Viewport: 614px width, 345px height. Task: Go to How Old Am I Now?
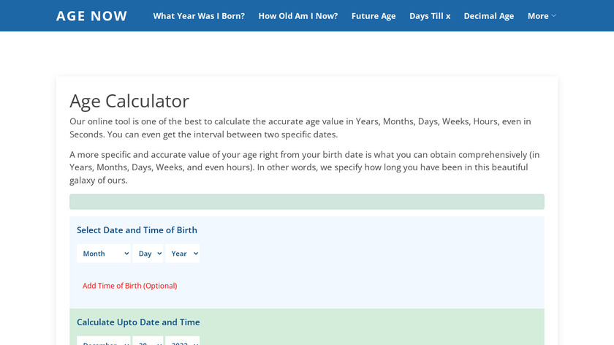[297, 16]
